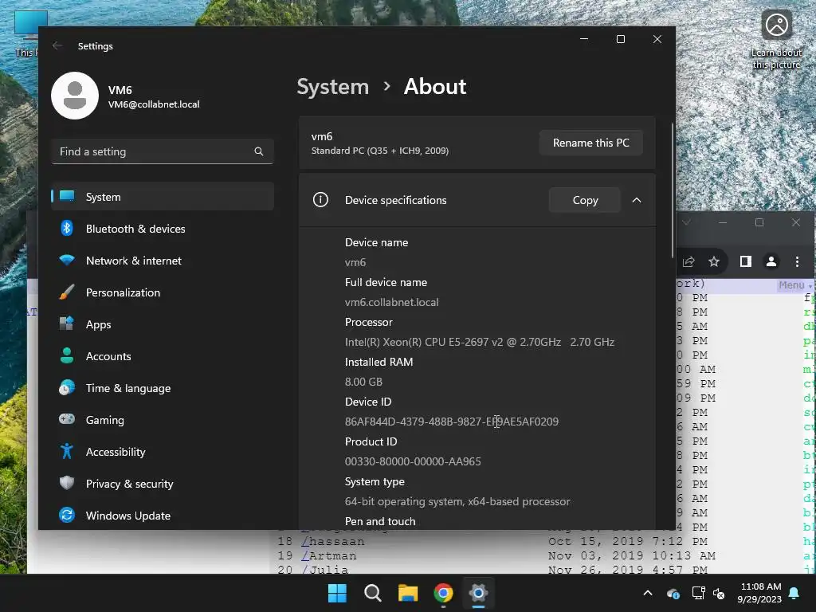Open File Explorer from taskbar
The image size is (816, 612).
click(408, 593)
